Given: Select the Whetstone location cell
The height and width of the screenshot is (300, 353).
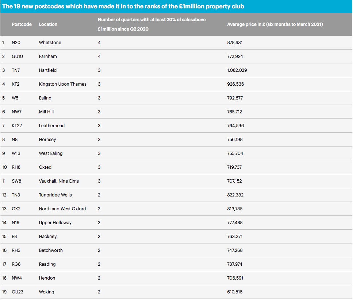Looking at the screenshot, I should (50, 43).
